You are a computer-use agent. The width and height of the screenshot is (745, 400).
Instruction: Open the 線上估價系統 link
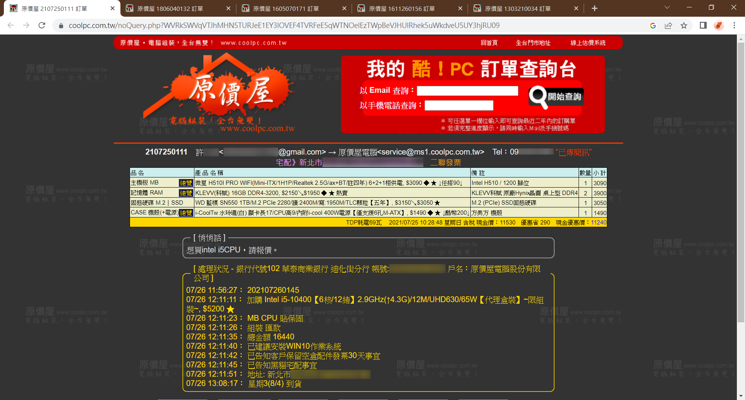[x=588, y=43]
